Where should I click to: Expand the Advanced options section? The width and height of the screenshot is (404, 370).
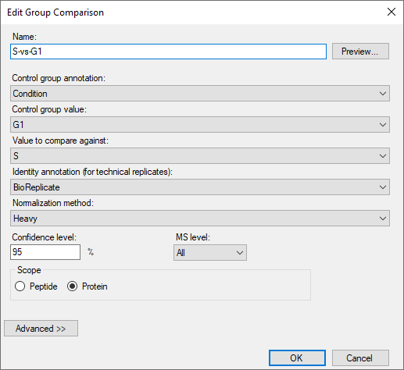tap(41, 329)
